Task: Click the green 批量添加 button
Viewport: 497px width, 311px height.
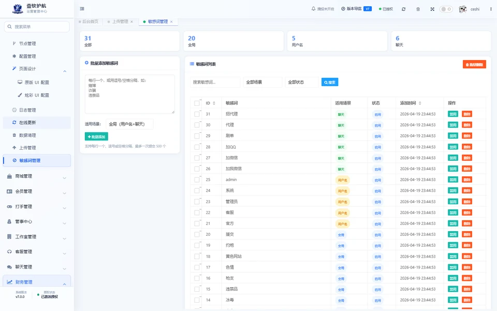Action: click(x=96, y=136)
